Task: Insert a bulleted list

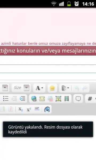Action: tap(6, 99)
